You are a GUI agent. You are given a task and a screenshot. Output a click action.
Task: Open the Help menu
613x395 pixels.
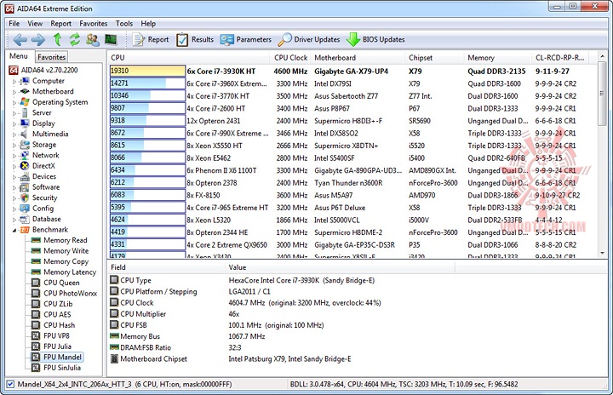coord(148,24)
